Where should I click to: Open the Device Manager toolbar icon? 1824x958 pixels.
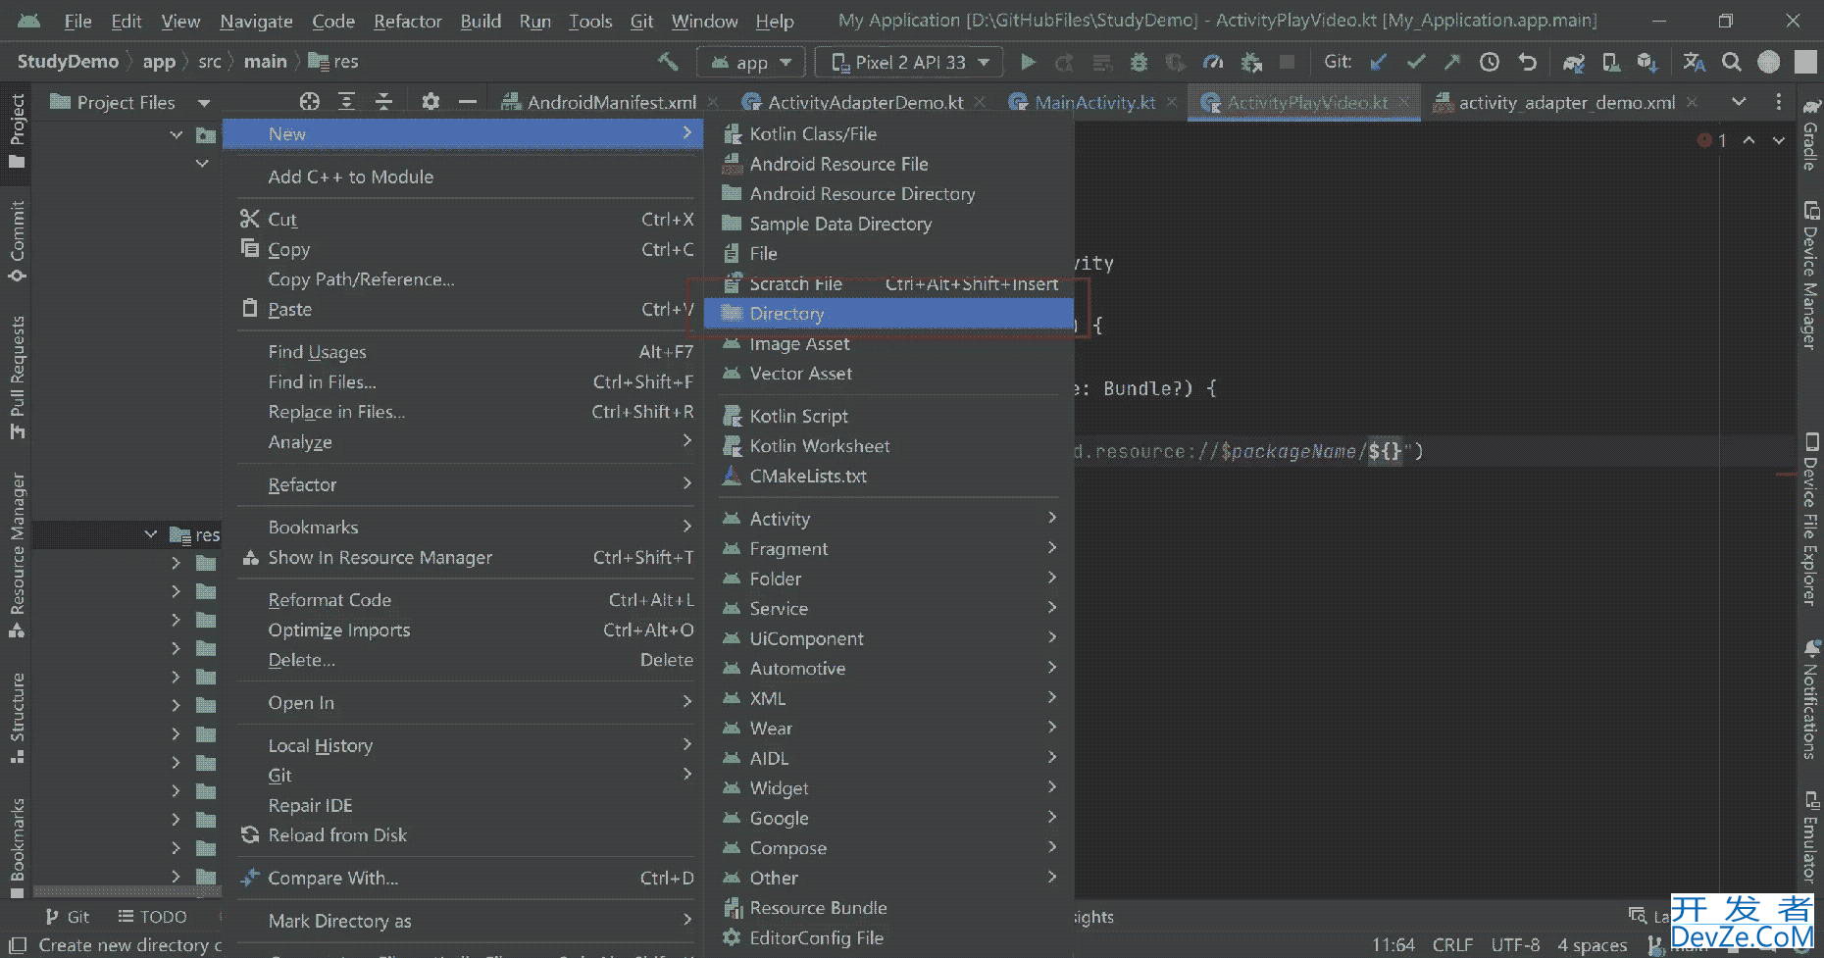pos(1610,62)
